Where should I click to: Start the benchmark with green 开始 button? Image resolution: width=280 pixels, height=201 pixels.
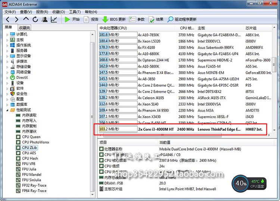pyautogui.click(x=72, y=19)
